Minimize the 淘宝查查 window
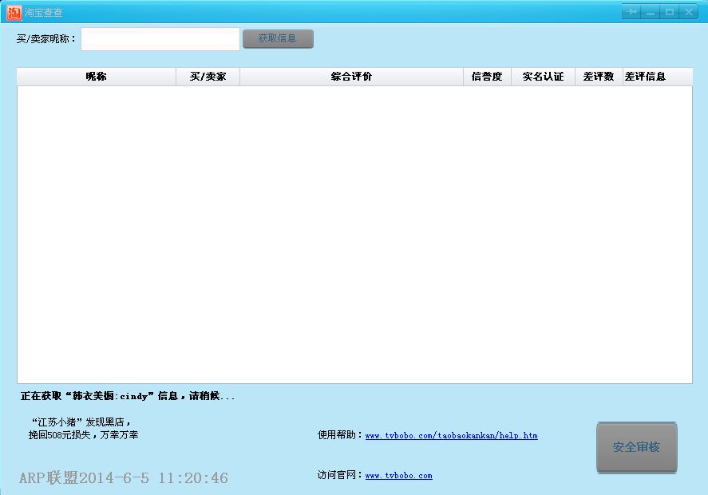Screen dimensions: 708x495 coord(651,11)
